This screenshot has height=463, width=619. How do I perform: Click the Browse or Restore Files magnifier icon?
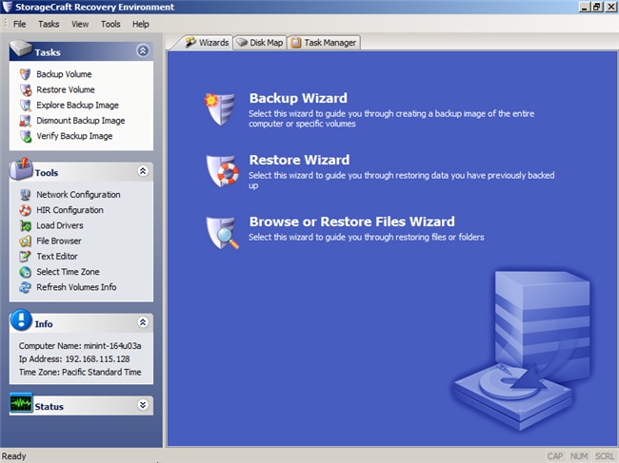(x=222, y=233)
